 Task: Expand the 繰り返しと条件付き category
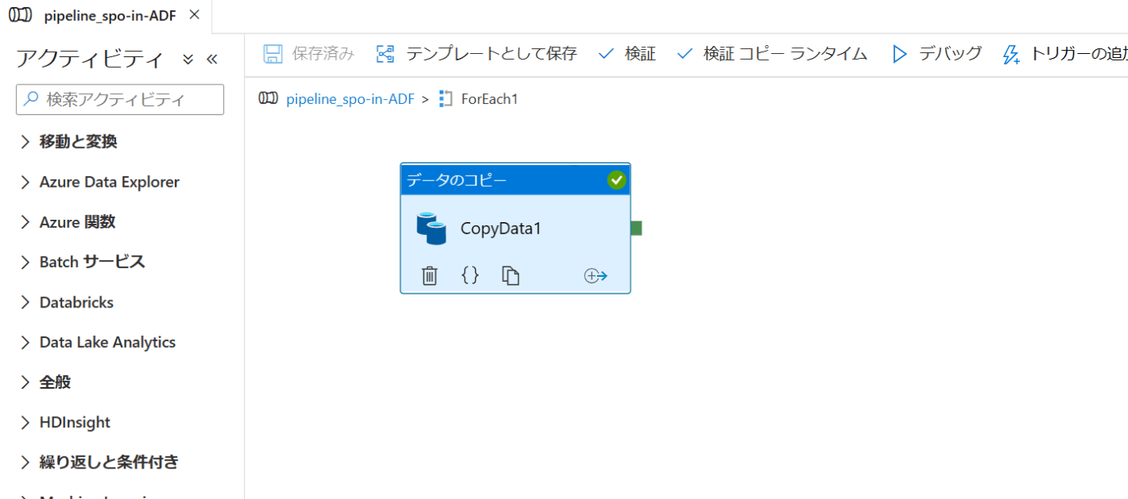click(99, 462)
